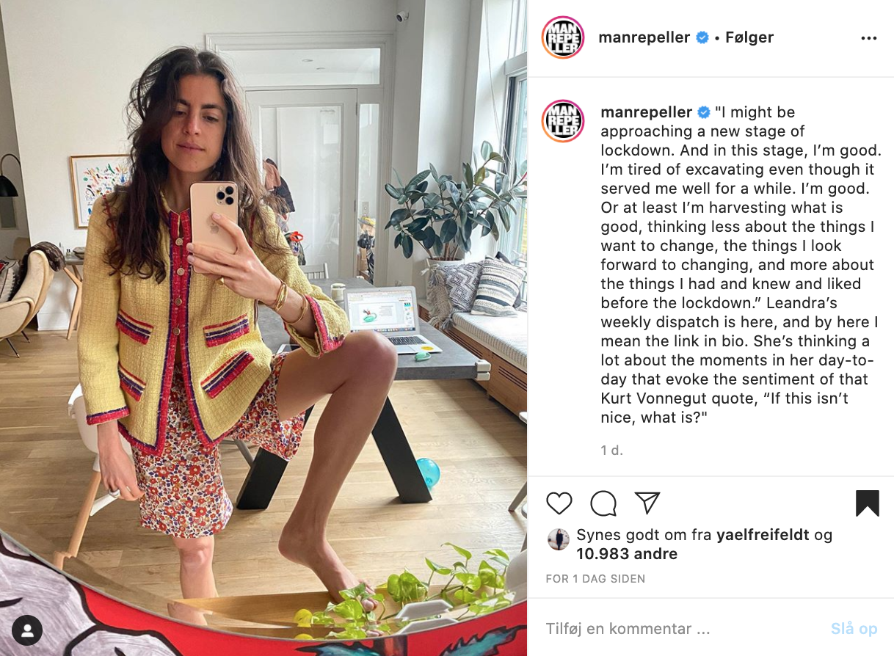
Task: Click the verified badge next to the caption username
Action: click(703, 112)
